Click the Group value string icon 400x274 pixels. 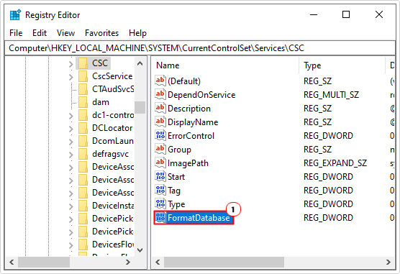point(160,150)
